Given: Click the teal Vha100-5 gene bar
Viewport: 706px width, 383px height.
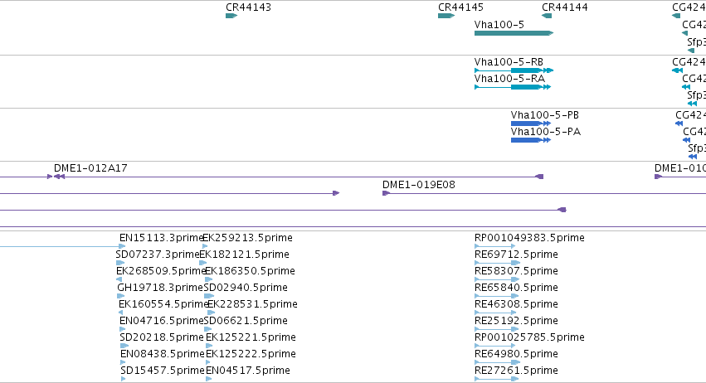Looking at the screenshot, I should (x=514, y=33).
